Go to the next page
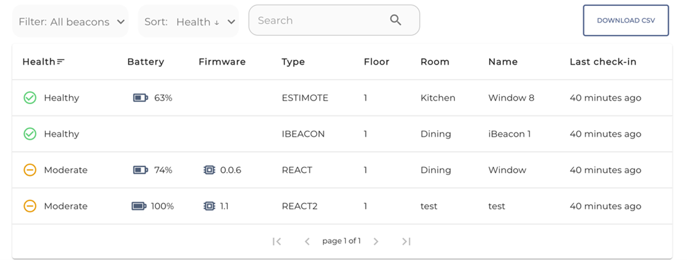This screenshot has width=687, height=260. tap(376, 241)
